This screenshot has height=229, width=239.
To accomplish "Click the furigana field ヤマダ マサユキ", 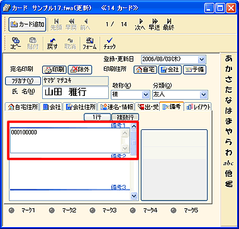I will [x=75, y=81].
